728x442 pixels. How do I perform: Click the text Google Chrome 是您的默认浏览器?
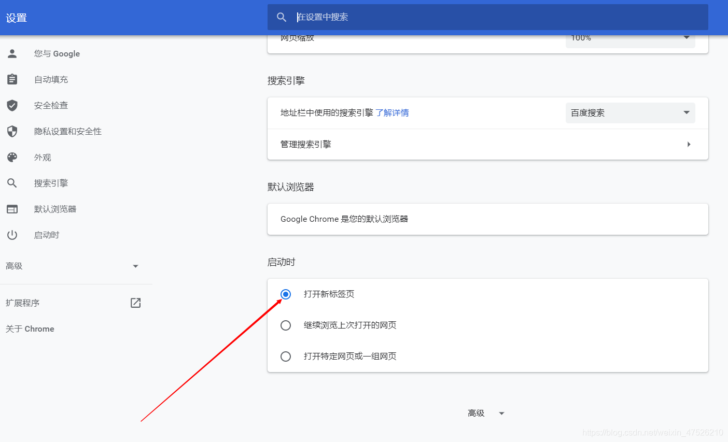(344, 219)
